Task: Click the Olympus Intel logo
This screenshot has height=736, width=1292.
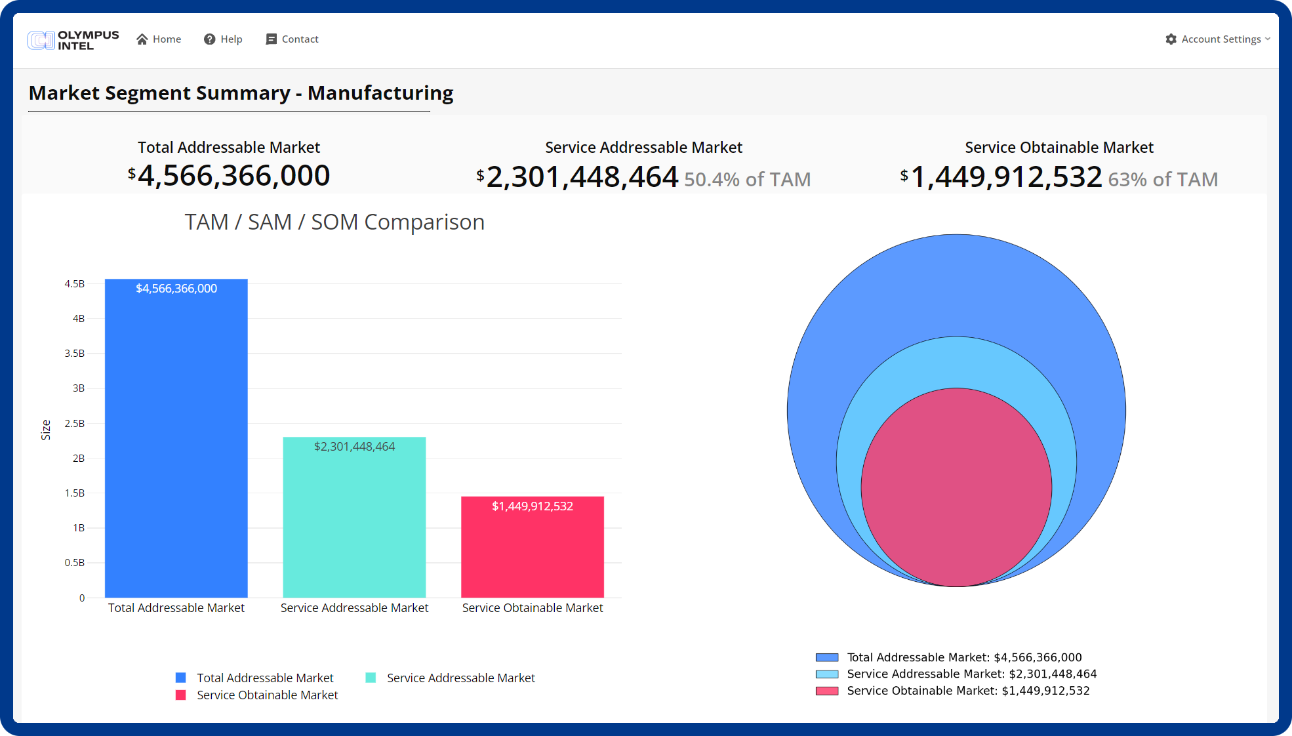Action: click(73, 40)
